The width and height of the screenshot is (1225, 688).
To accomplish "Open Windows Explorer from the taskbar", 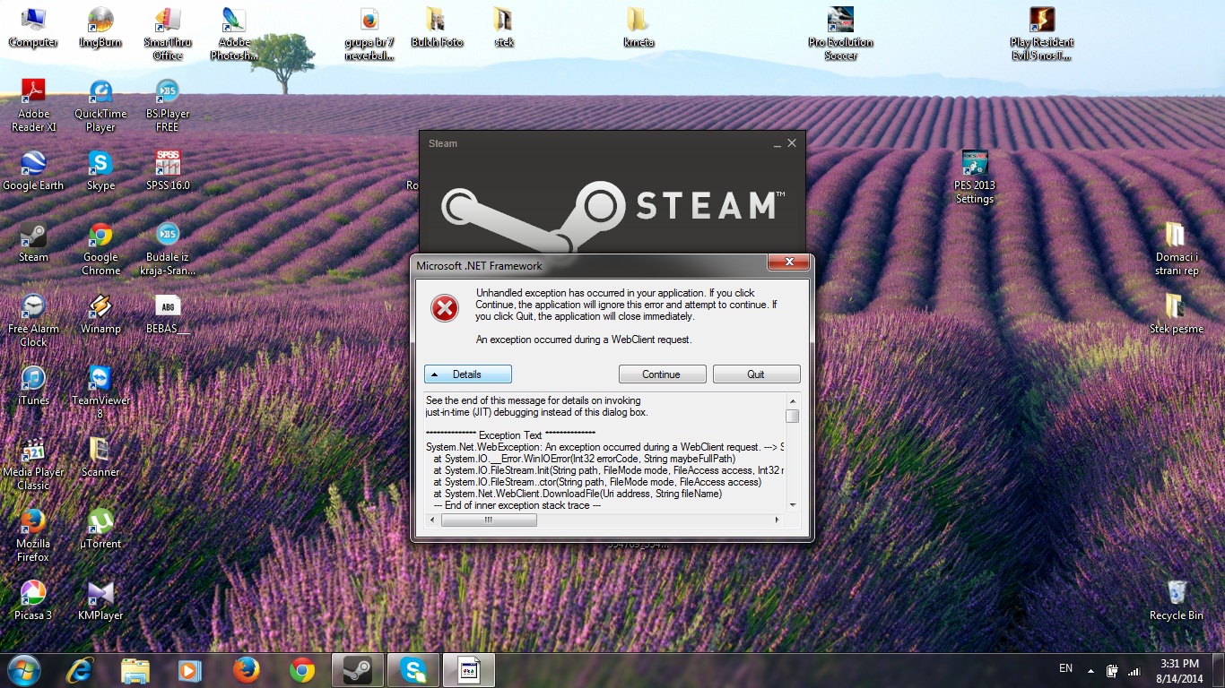I will click(135, 670).
